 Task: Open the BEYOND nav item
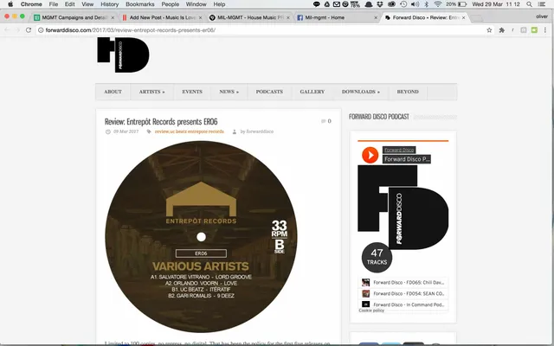click(x=408, y=92)
